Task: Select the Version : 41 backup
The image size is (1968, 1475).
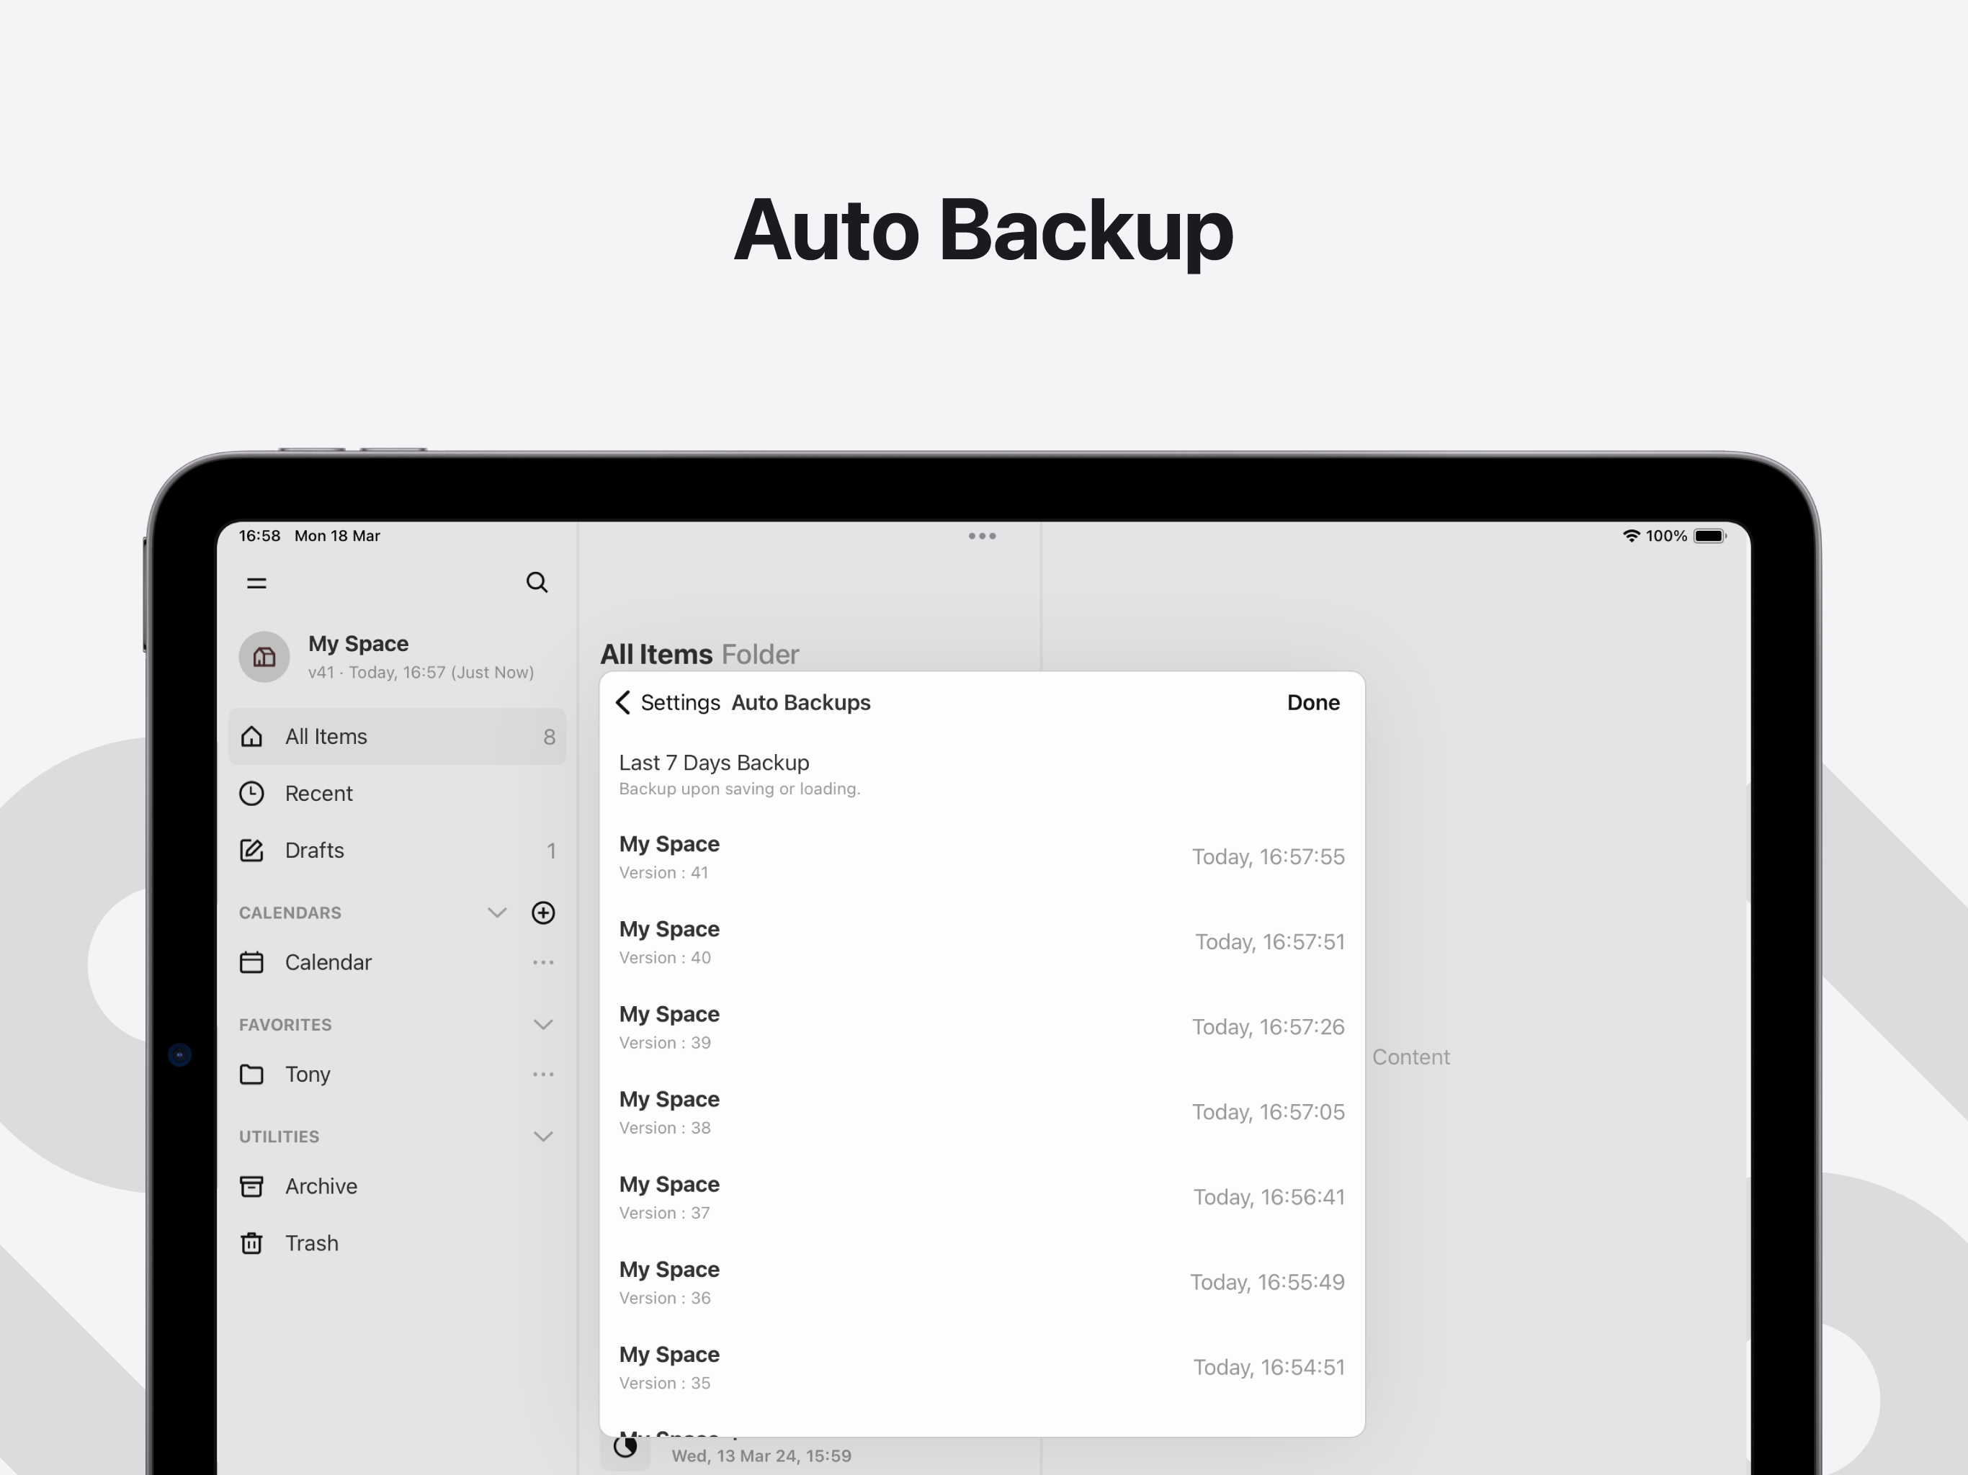Action: (x=981, y=857)
